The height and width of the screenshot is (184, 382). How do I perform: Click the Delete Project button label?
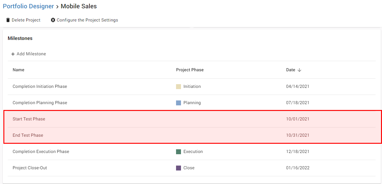(26, 20)
